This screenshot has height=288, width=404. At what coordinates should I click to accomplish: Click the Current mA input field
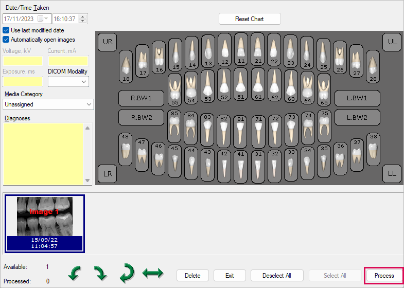68,61
